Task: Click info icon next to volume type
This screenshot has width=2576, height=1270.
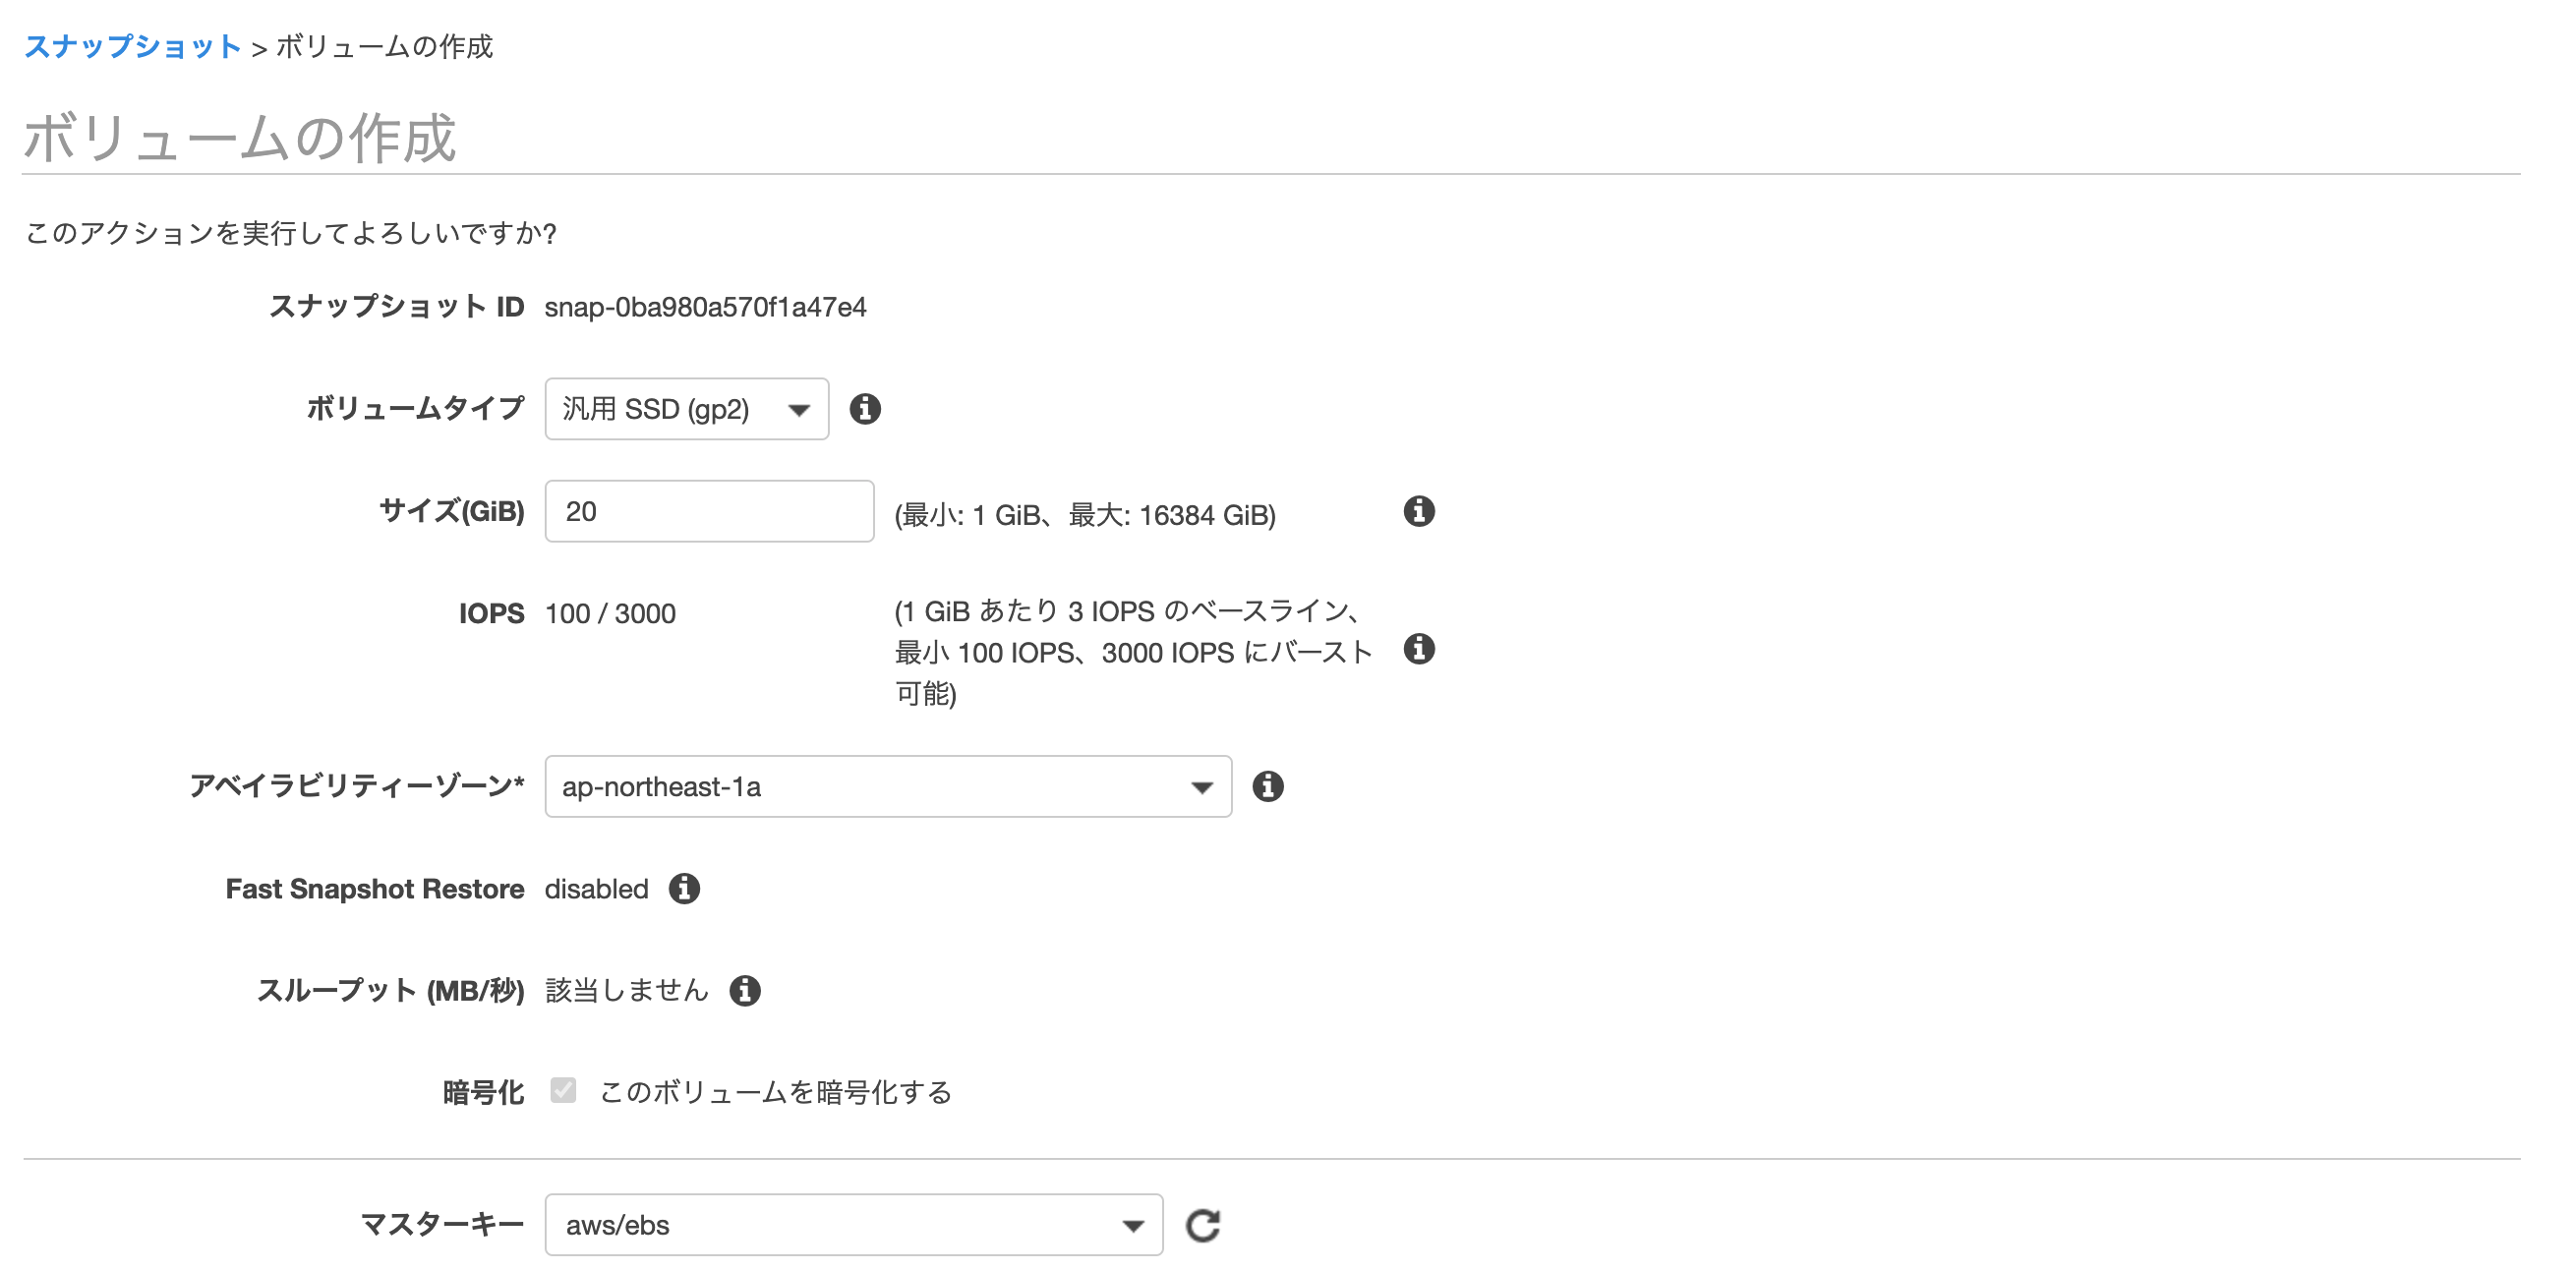Action: click(864, 409)
